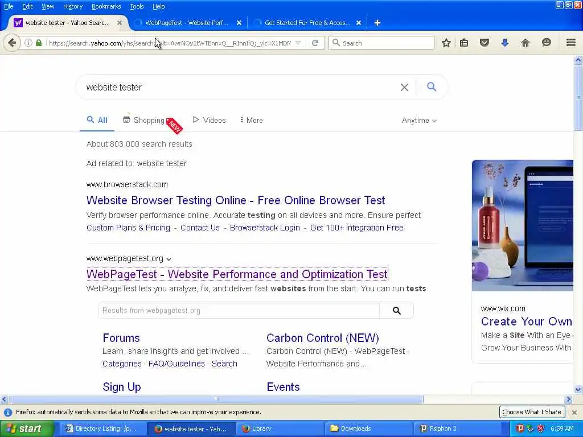Open the Firefox hamburger menu
583x437 pixels.
[x=570, y=43]
